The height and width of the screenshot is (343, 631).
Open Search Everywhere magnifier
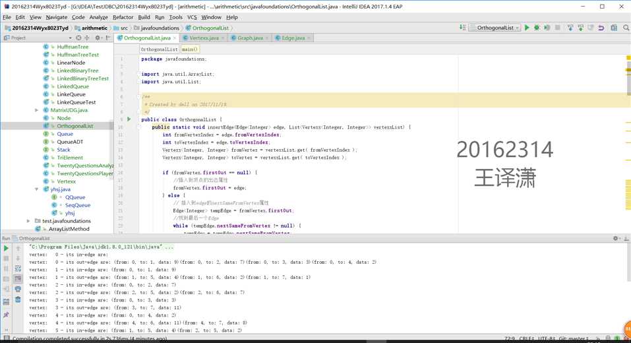pyautogui.click(x=626, y=28)
